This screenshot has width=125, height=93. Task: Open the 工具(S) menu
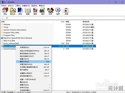tap(18, 6)
